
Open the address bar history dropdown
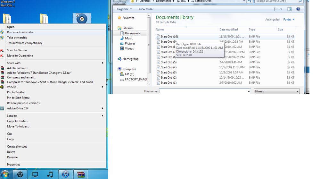pyautogui.click(x=244, y=1)
